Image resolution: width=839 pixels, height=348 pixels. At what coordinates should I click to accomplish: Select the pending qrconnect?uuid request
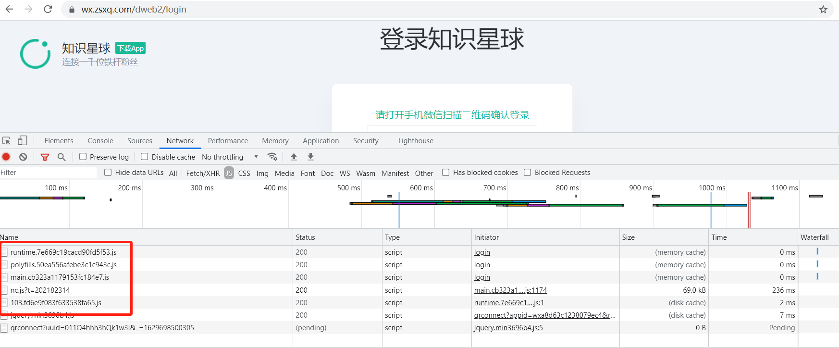coord(102,328)
